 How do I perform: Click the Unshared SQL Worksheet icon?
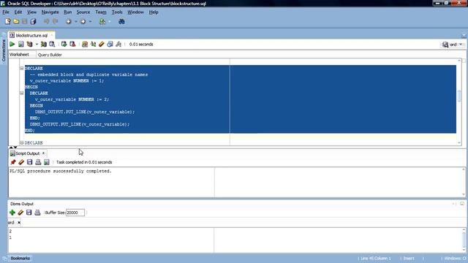tap(85, 44)
